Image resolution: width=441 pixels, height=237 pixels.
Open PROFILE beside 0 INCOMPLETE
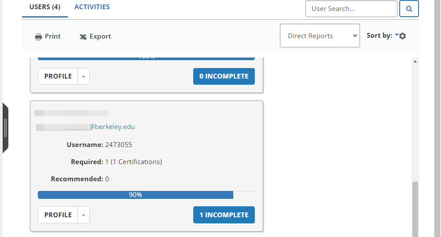pyautogui.click(x=58, y=76)
